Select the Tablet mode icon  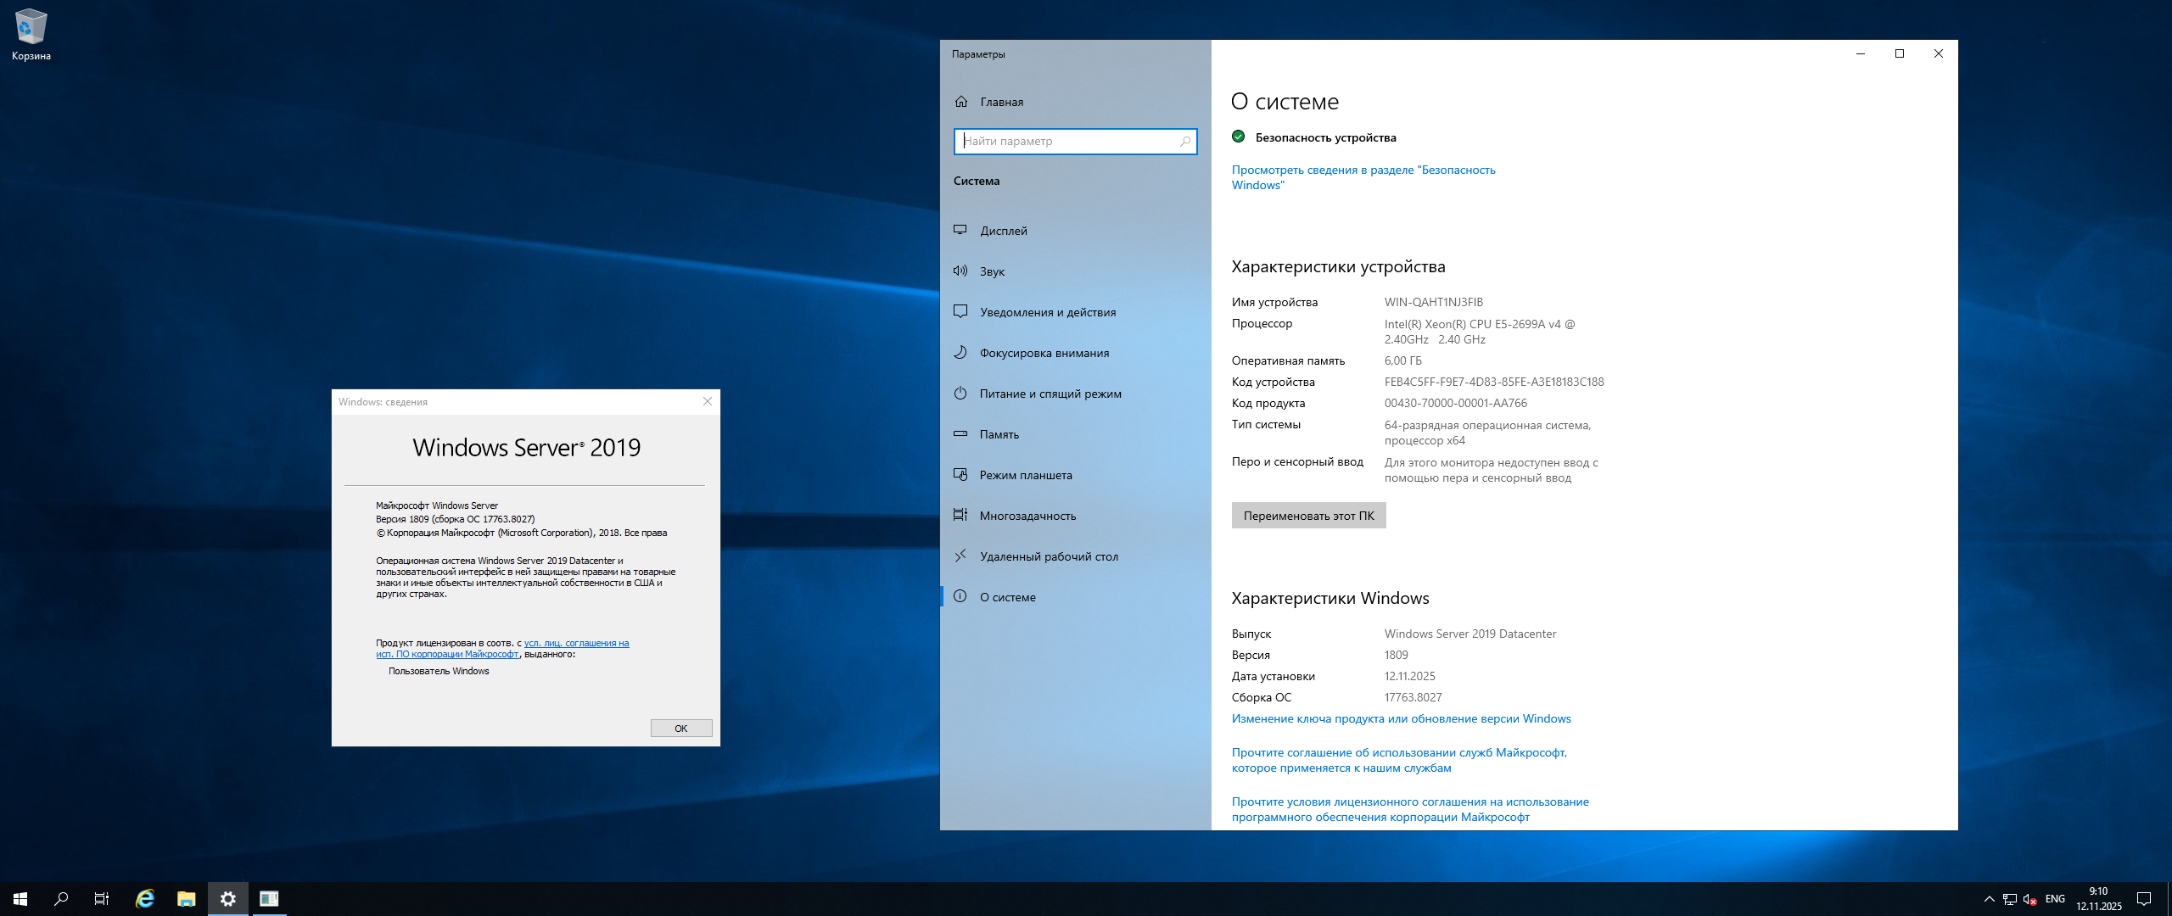tap(960, 474)
